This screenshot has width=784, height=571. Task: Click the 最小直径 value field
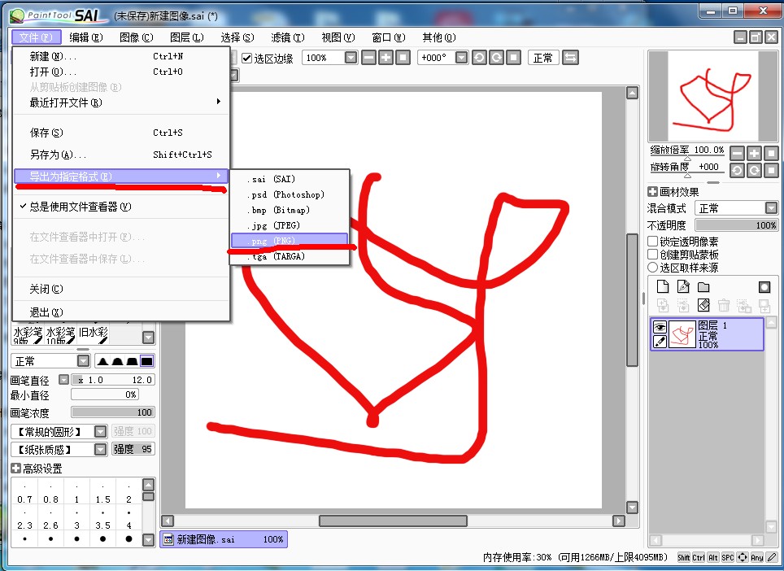tap(104, 394)
